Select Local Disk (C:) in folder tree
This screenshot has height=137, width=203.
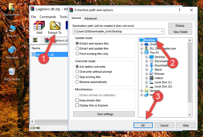pos(163,82)
